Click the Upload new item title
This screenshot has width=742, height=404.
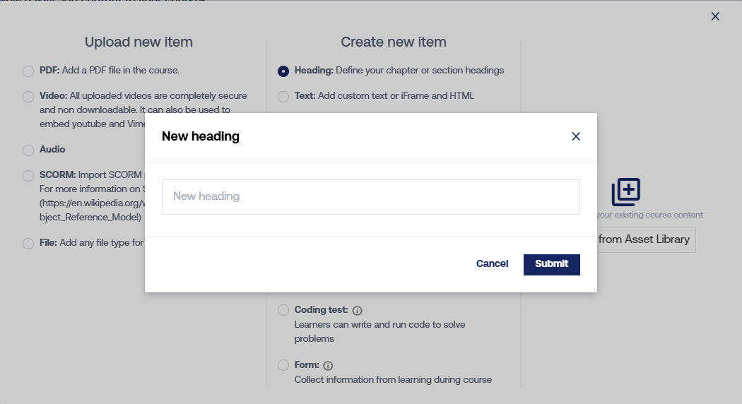pyautogui.click(x=139, y=42)
